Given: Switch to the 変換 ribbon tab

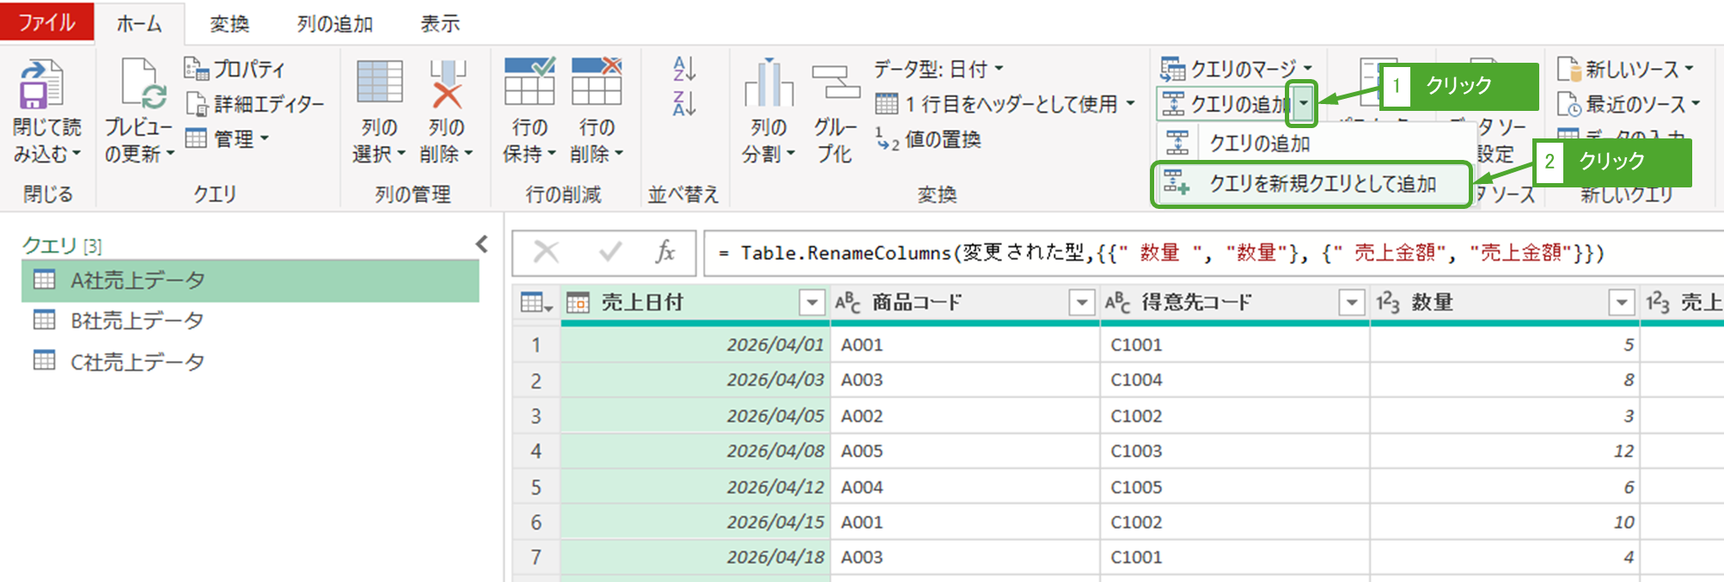Looking at the screenshot, I should click(229, 23).
